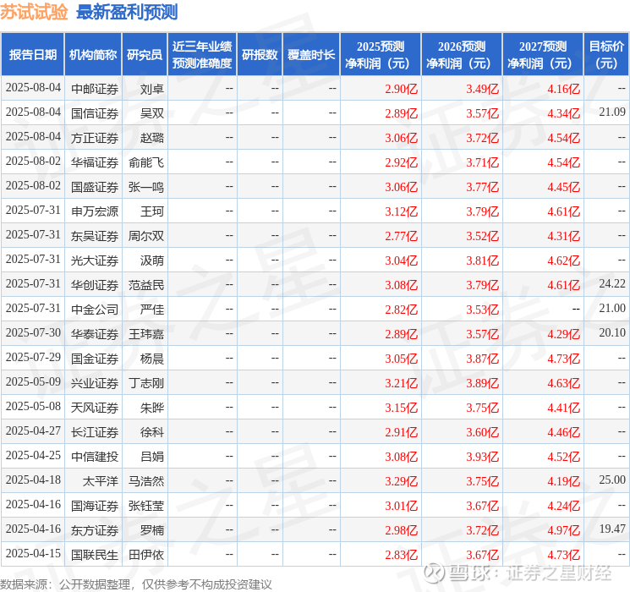The height and width of the screenshot is (592, 630).
Task: Click analyst name 张一鸣
Action: pos(146,187)
